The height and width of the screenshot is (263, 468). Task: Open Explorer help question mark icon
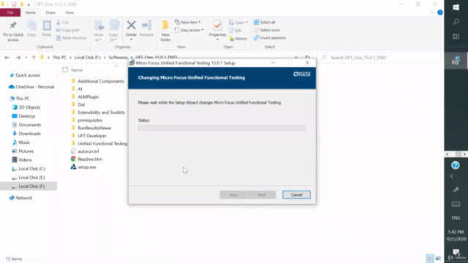(x=440, y=12)
